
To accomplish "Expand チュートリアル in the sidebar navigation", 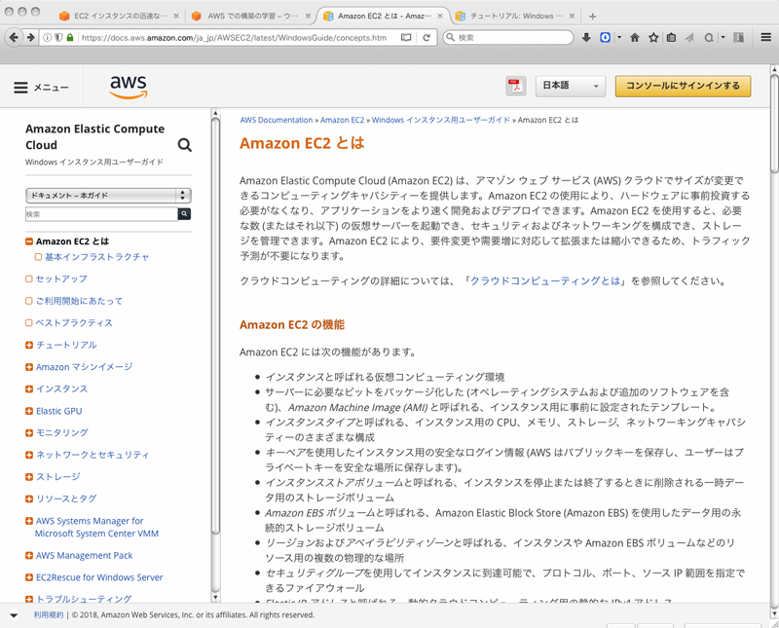I will [29, 344].
